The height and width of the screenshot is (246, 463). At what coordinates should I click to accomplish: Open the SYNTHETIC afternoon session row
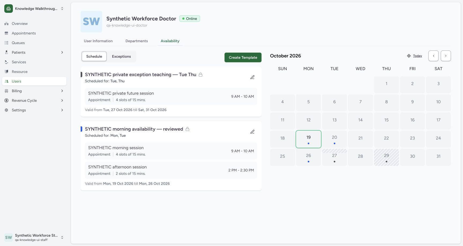click(171, 170)
